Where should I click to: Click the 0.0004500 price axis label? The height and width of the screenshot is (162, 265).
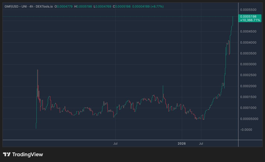point(248,31)
